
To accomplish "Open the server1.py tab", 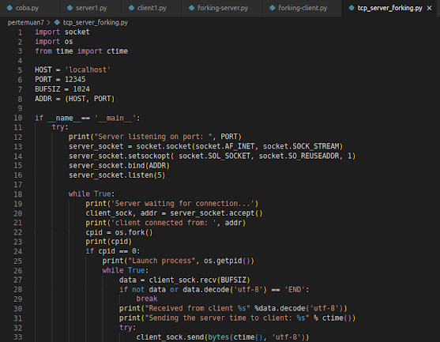I will tap(91, 8).
